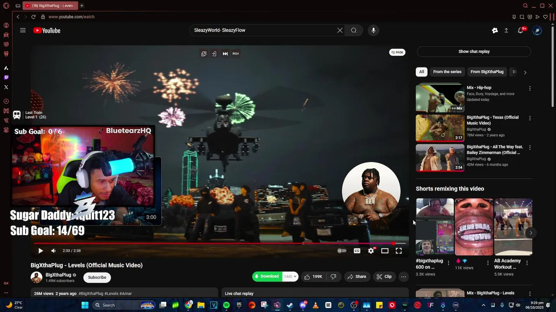
Task: Mute the video volume
Action: [53, 250]
